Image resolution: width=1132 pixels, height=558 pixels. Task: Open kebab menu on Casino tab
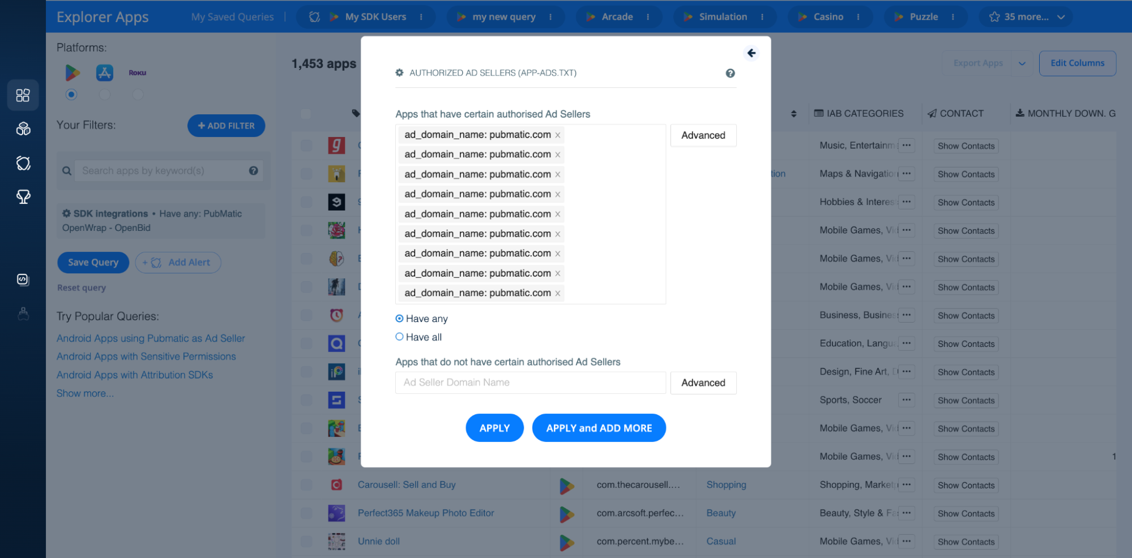coord(858,17)
